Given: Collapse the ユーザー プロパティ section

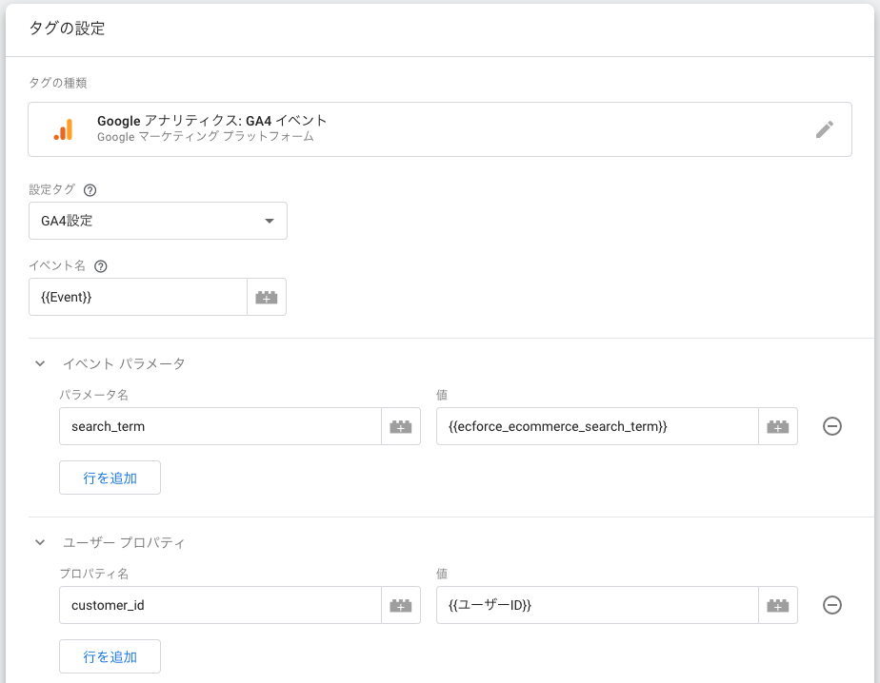Looking at the screenshot, I should pos(40,542).
